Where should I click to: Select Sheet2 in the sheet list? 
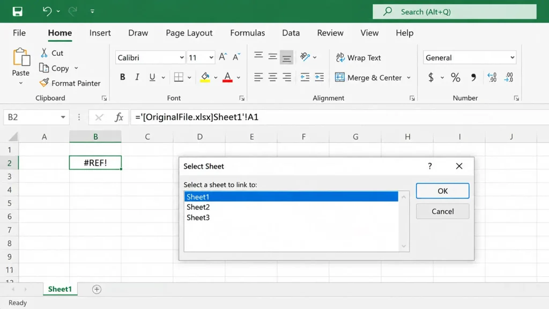(x=291, y=207)
